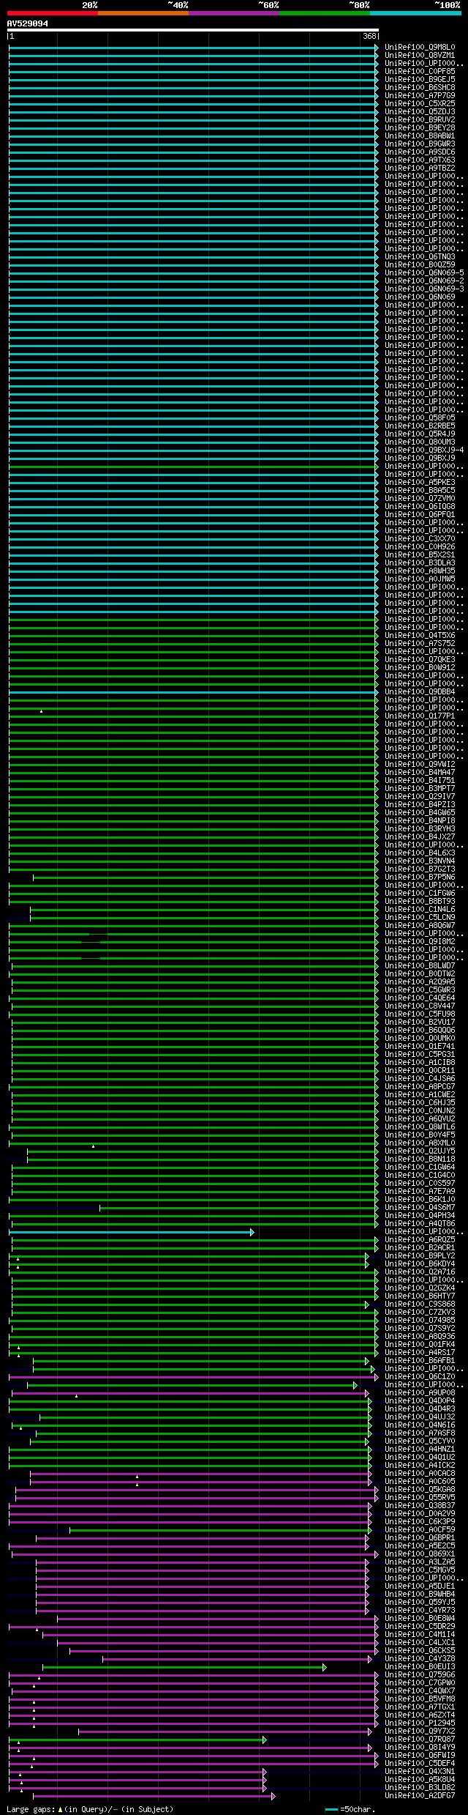Select the UniRef100_A5PKE3 label
The height and width of the screenshot is (1815, 468).
(x=420, y=483)
